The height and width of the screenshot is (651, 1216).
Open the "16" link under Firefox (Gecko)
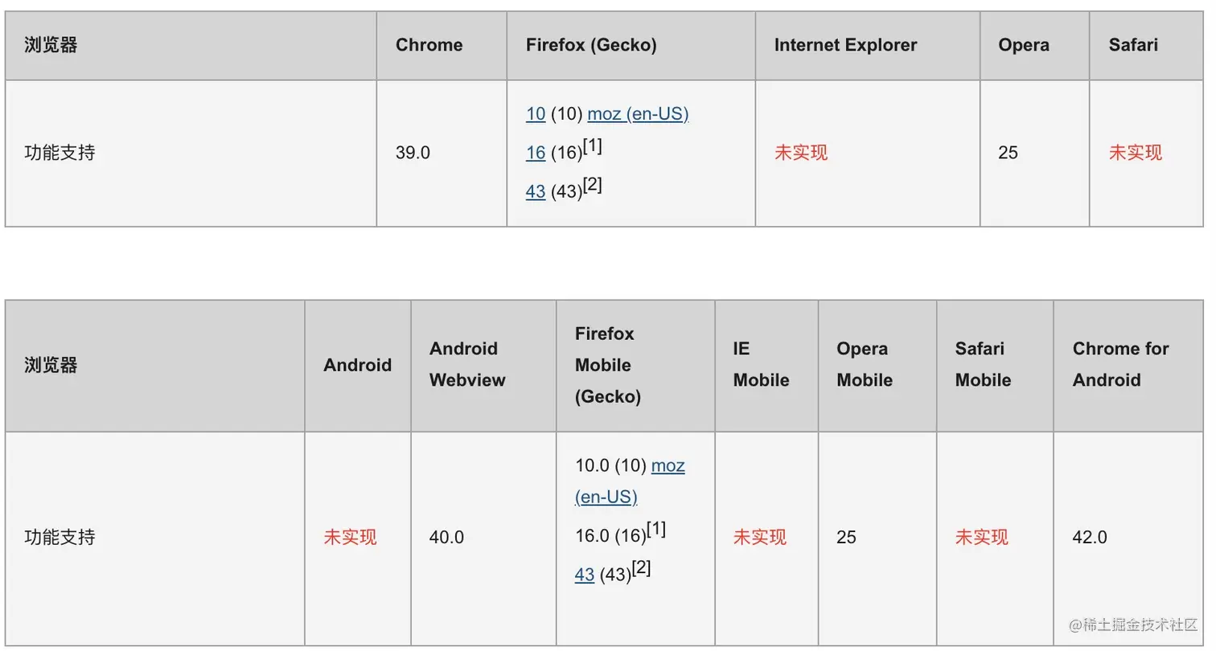[536, 153]
